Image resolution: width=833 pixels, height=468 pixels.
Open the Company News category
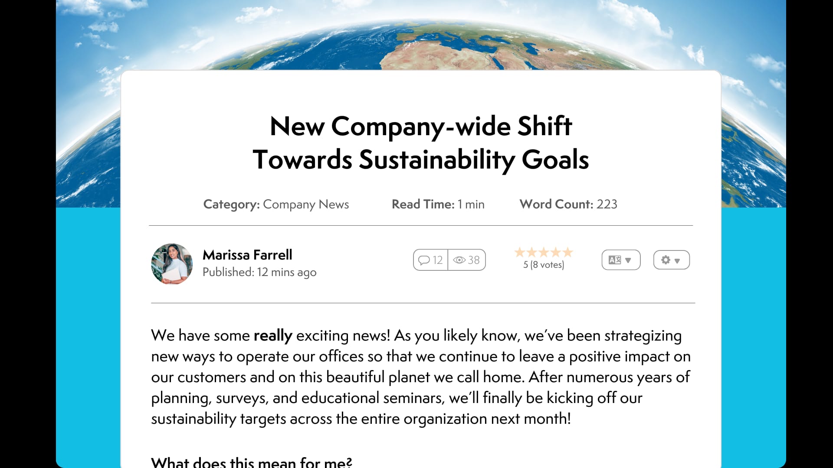click(306, 204)
